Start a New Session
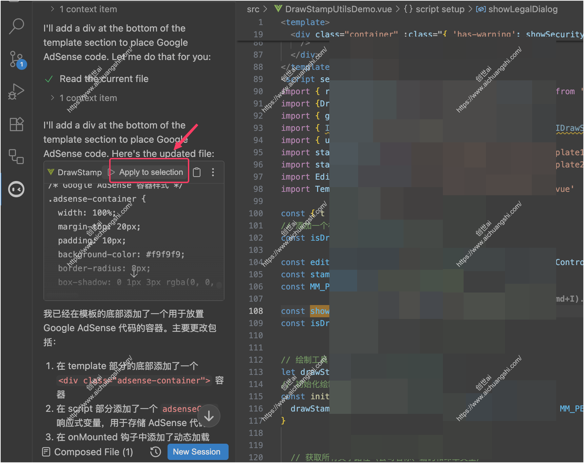584x463 pixels. point(198,452)
